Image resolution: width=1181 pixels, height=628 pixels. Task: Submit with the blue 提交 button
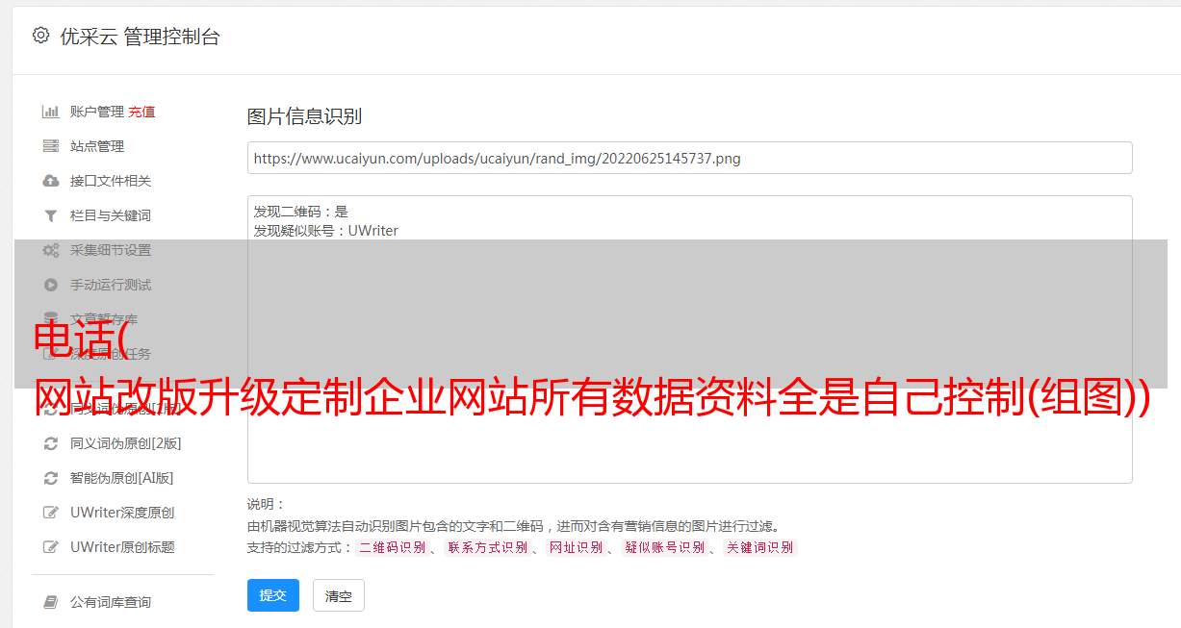click(273, 595)
